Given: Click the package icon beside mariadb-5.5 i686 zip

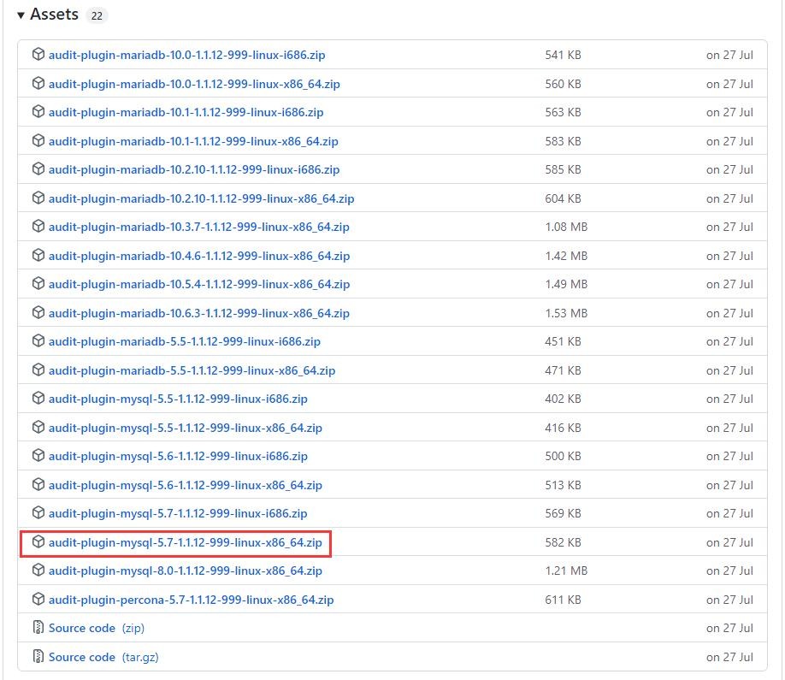Looking at the screenshot, I should click(x=38, y=341).
